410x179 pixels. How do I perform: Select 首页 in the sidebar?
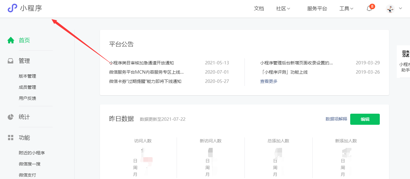24,40
